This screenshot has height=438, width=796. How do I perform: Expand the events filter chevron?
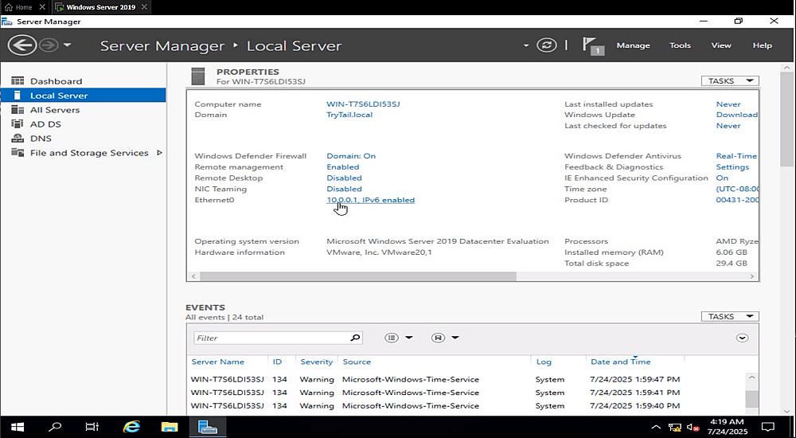[742, 338]
